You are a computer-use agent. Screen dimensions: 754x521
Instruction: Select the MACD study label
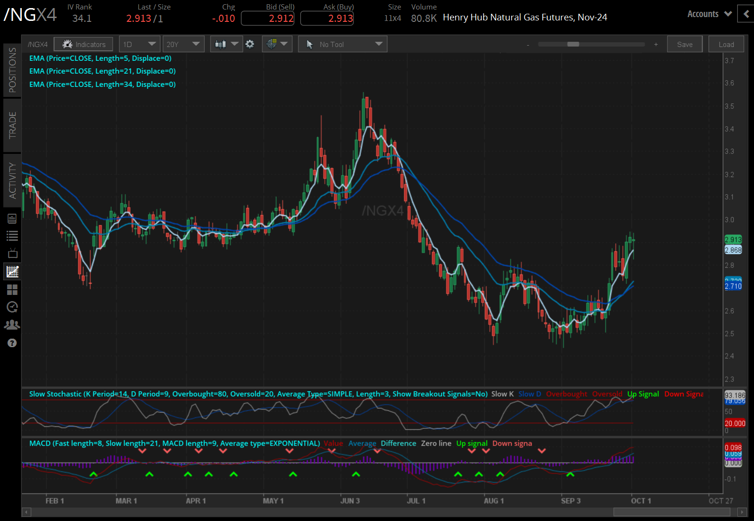click(174, 443)
